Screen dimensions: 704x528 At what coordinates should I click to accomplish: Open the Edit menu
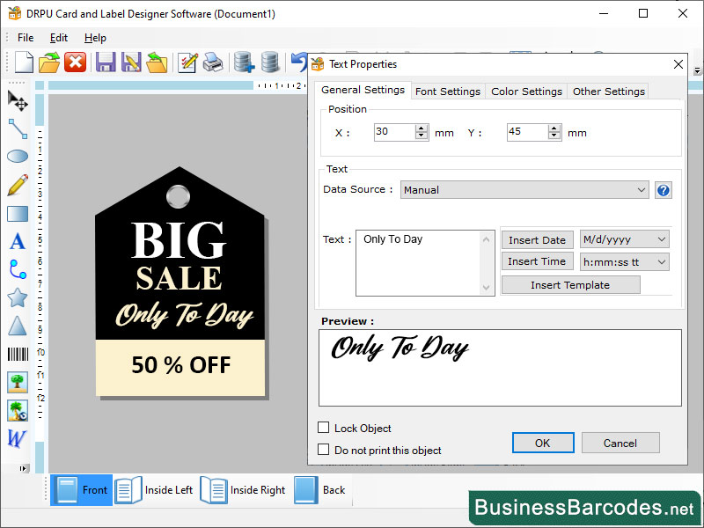(x=58, y=38)
